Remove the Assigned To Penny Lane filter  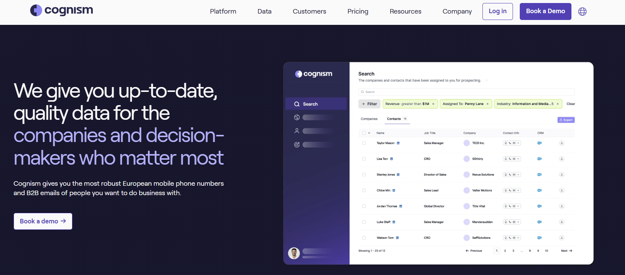tap(487, 104)
